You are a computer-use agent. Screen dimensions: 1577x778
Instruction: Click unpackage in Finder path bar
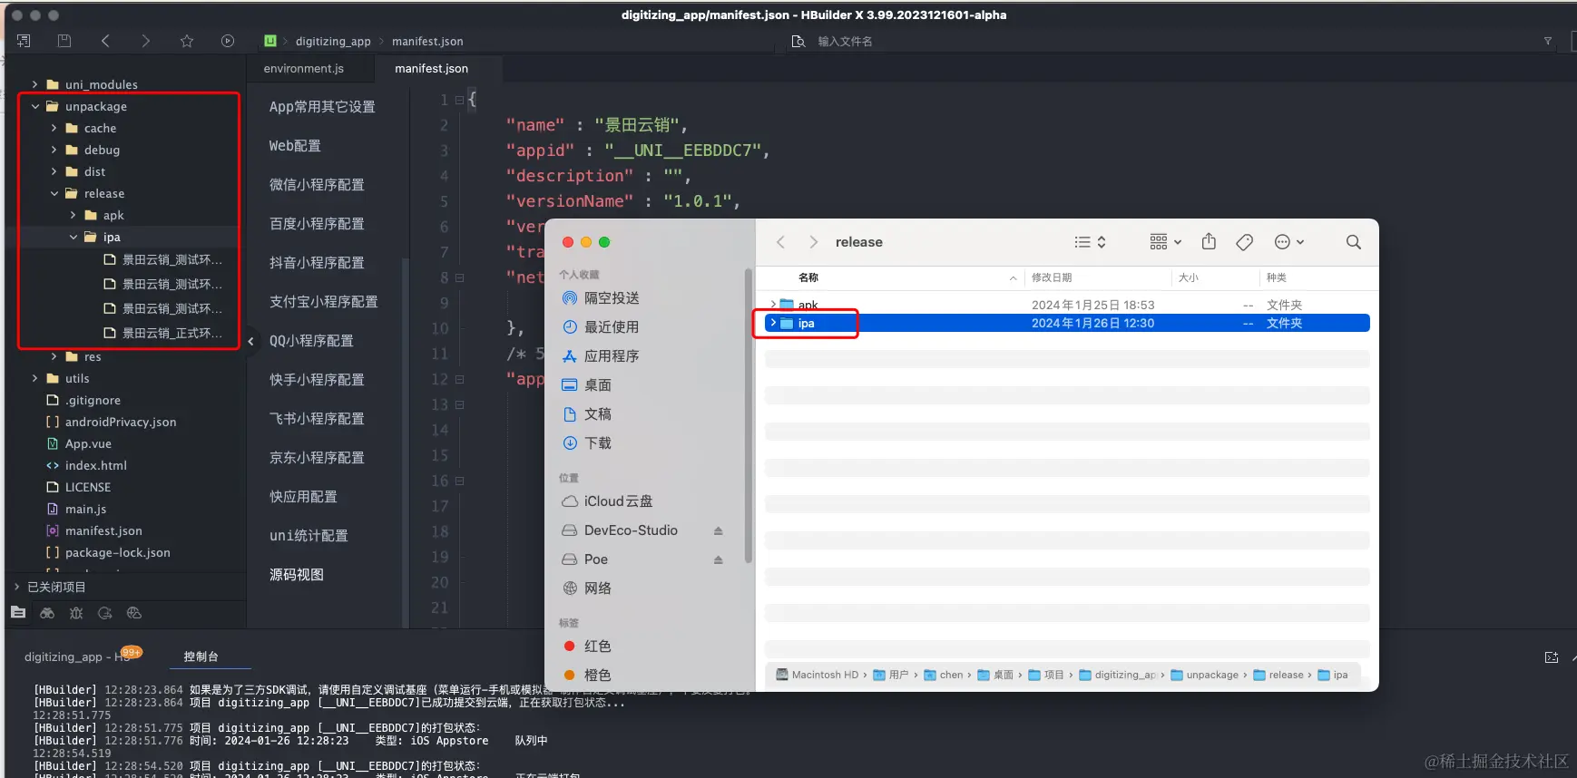(1205, 675)
